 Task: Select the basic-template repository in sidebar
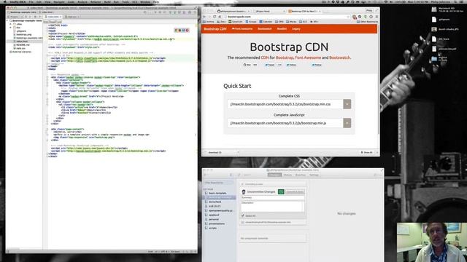pyautogui.click(x=217, y=193)
